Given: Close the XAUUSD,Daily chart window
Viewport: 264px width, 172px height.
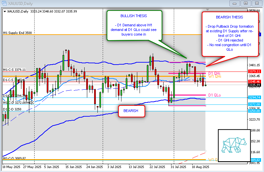Looking at the screenshot, I should click(256, 3).
